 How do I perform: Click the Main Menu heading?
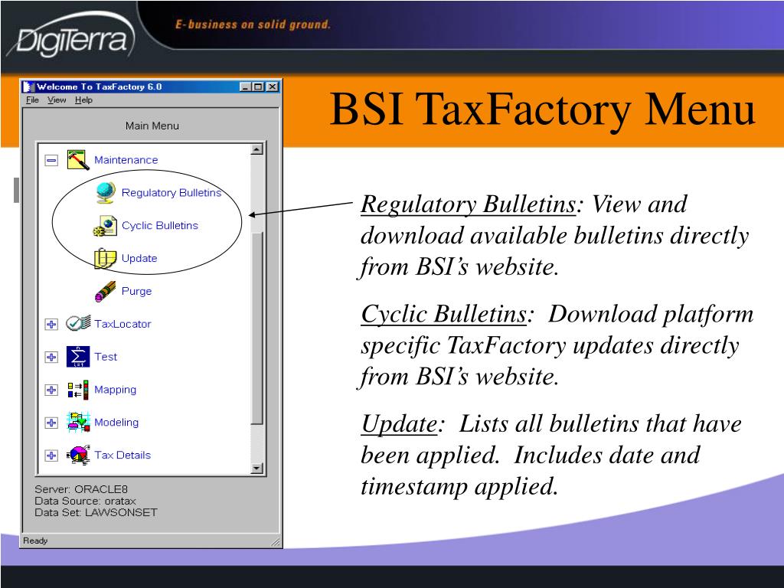[x=152, y=126]
